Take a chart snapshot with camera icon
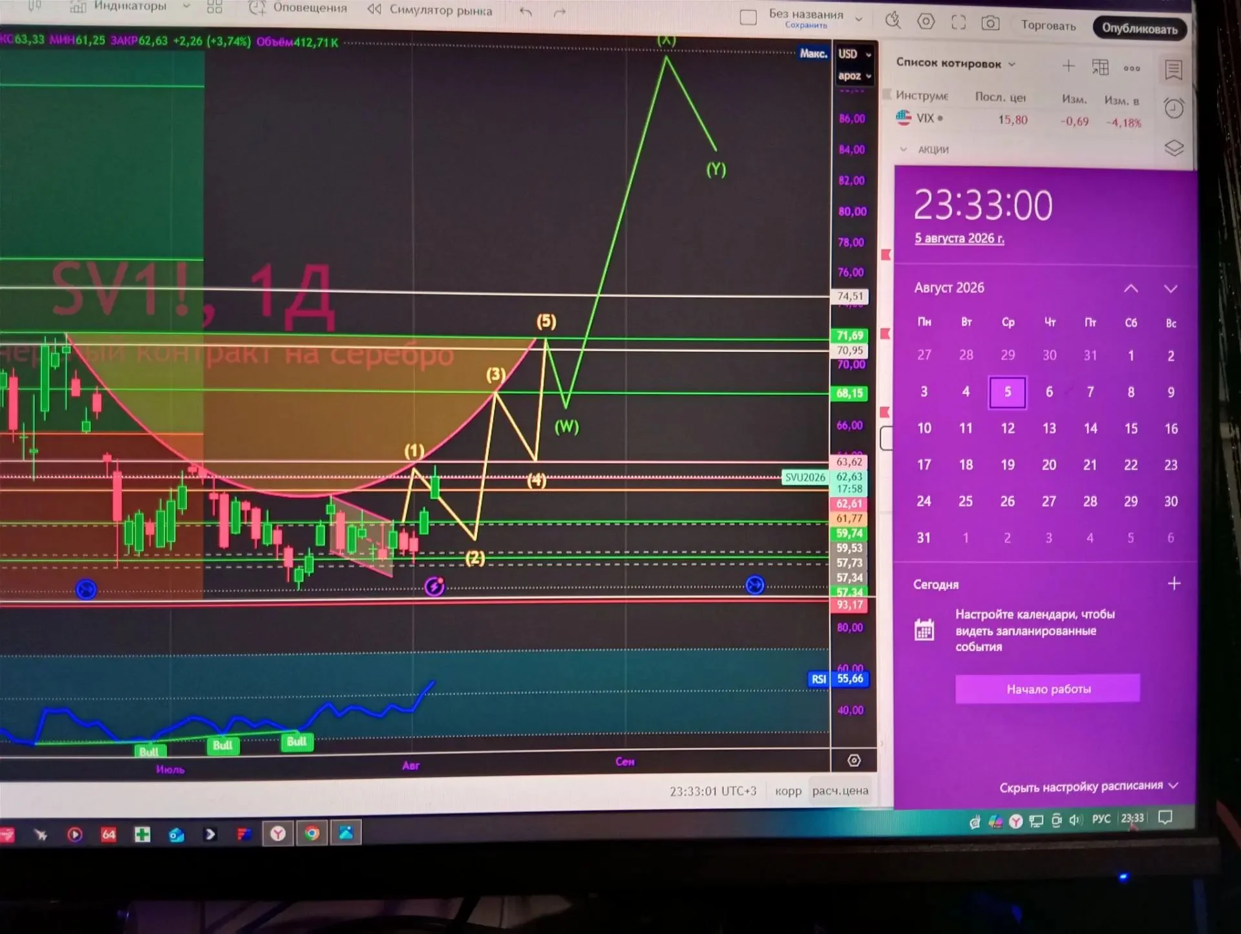1241x934 pixels. point(990,24)
